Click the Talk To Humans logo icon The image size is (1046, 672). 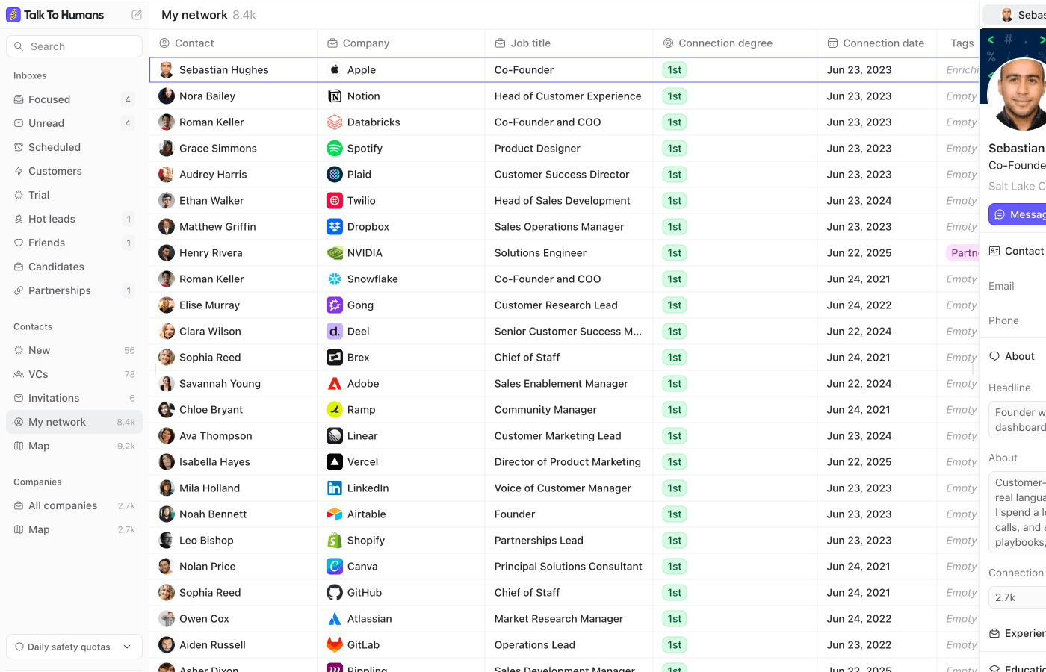(x=13, y=15)
